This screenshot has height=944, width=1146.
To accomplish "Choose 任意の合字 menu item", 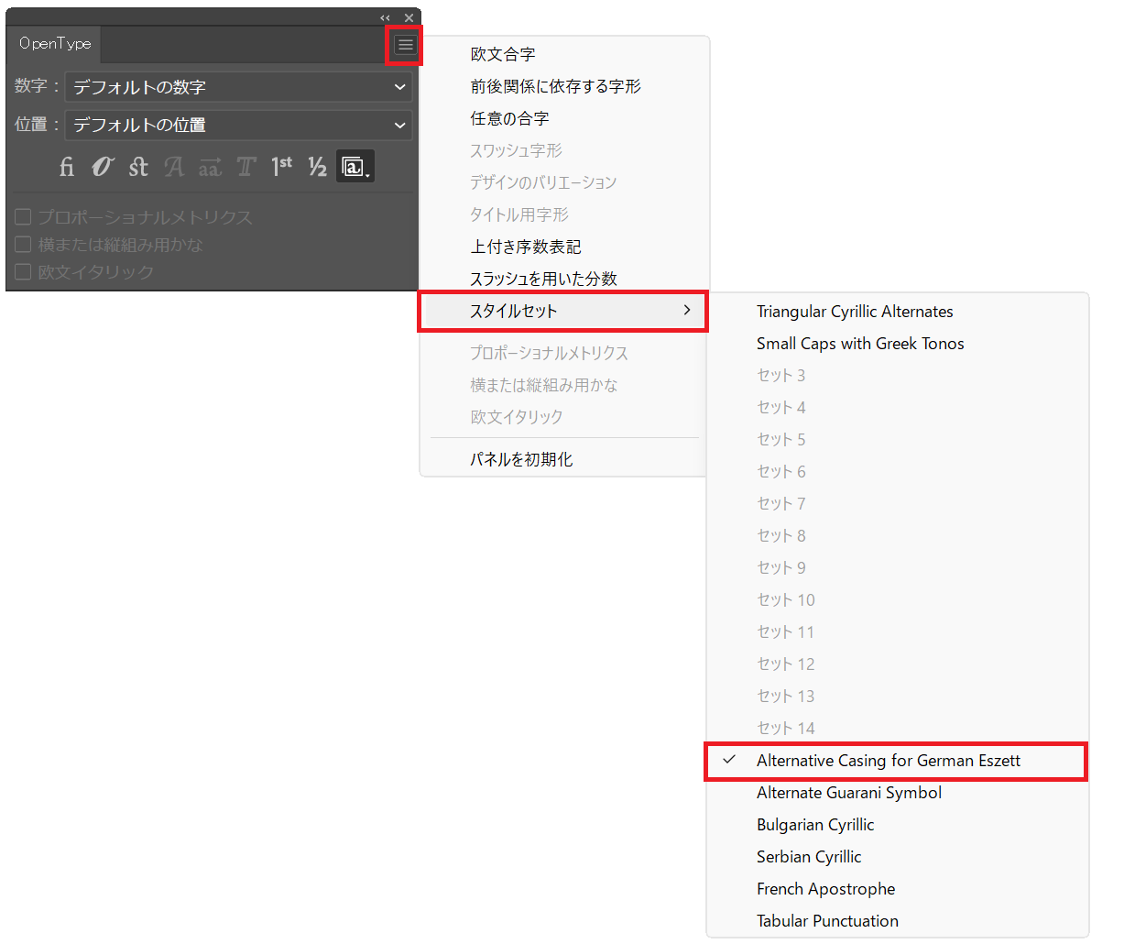I will 509,118.
